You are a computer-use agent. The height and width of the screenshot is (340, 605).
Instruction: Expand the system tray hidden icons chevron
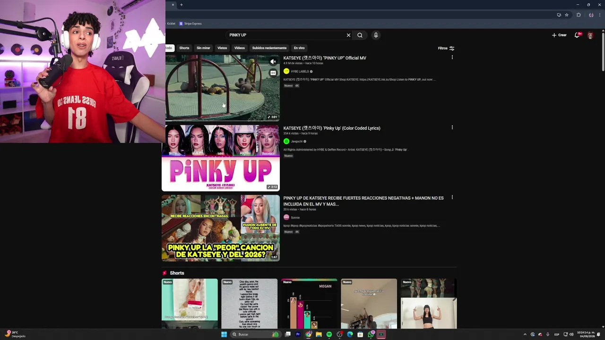coord(525,334)
